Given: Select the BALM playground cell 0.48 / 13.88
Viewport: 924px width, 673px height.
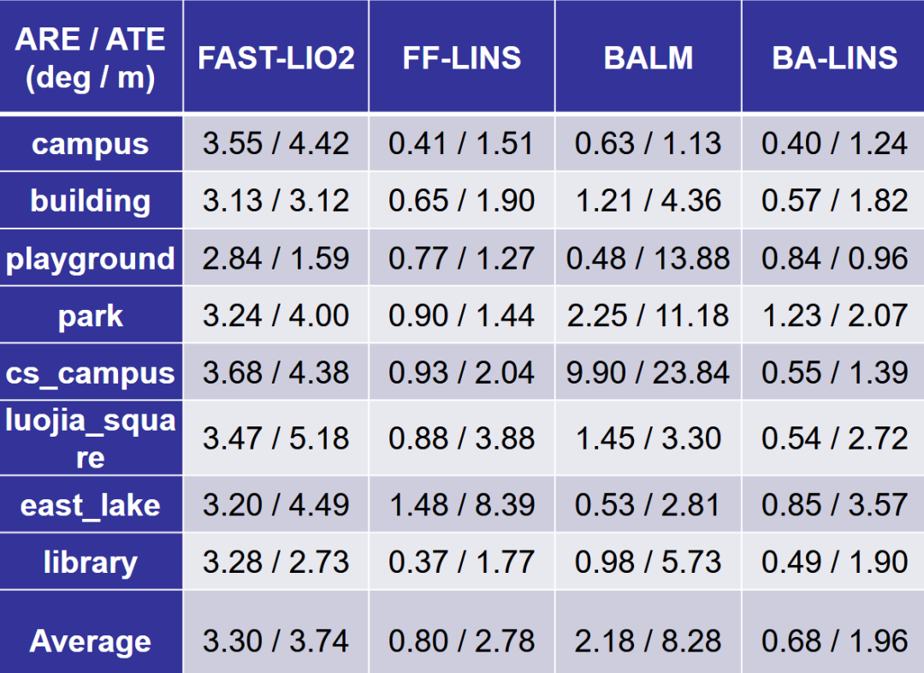Looking at the screenshot, I should [x=648, y=258].
